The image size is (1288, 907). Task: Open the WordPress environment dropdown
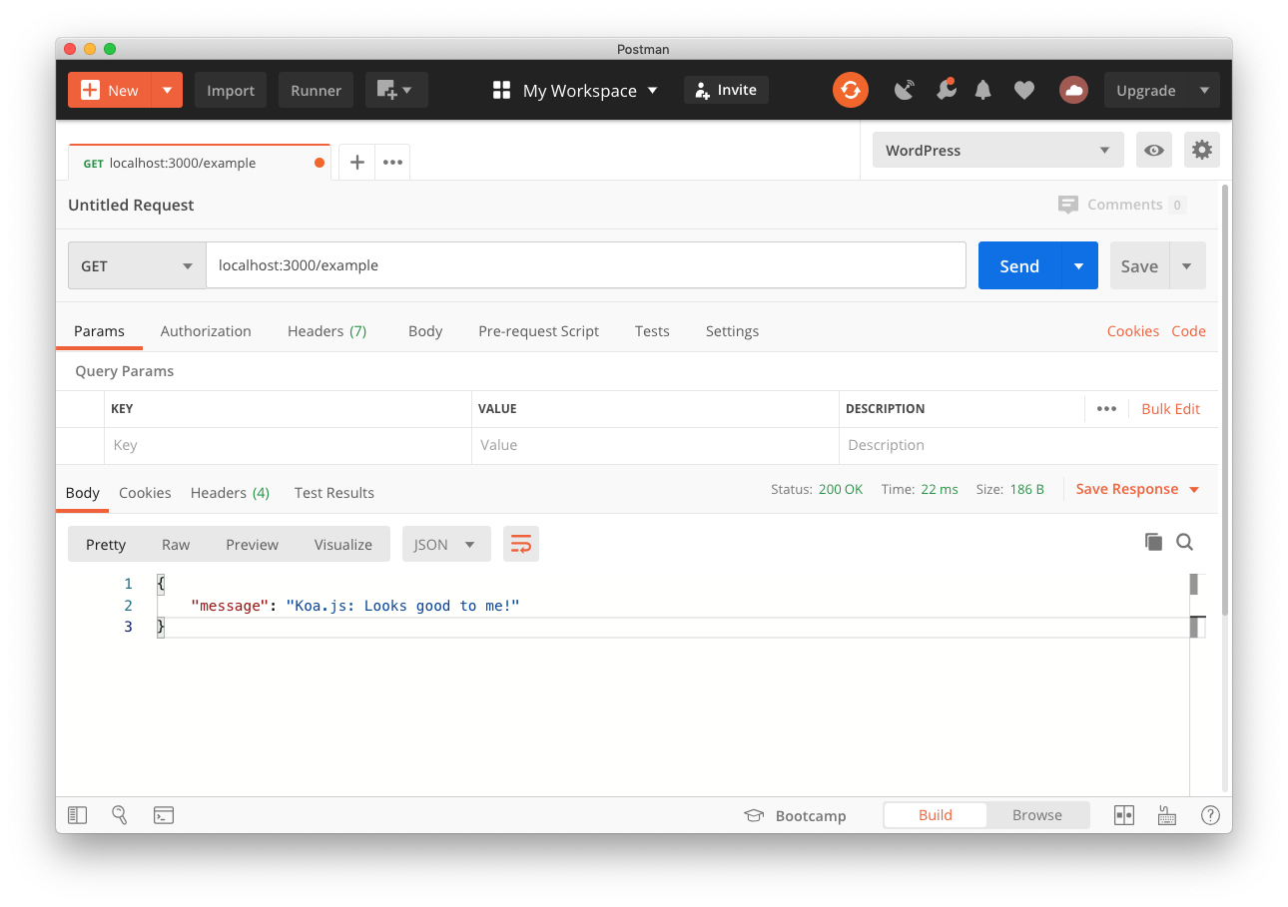pos(997,150)
